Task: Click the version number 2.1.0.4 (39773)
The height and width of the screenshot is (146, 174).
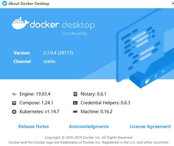Action: point(58,53)
